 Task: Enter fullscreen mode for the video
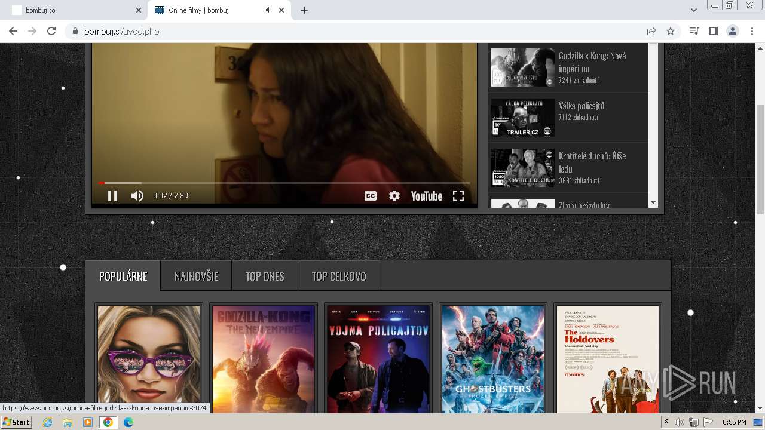click(458, 196)
